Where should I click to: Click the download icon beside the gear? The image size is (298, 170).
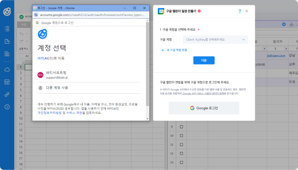coord(292,24)
